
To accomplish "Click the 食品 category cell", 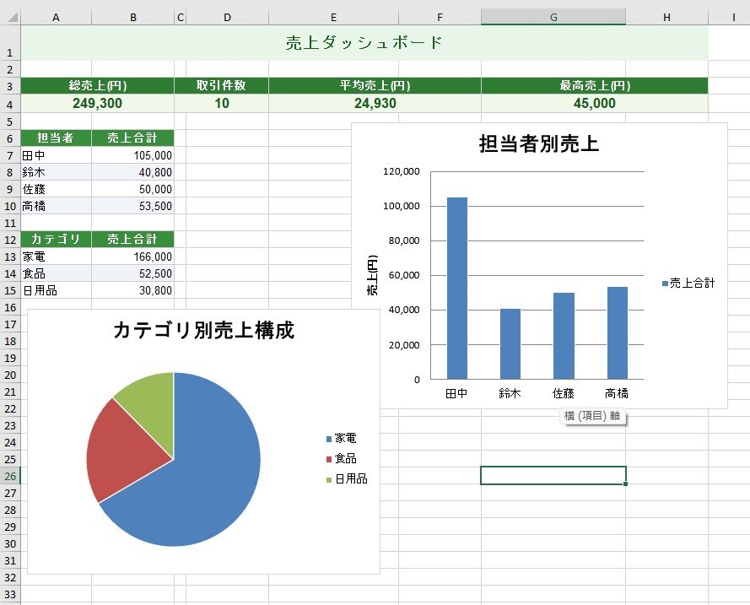I will 56,273.
